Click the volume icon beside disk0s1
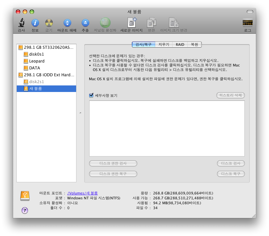 (x=26, y=54)
